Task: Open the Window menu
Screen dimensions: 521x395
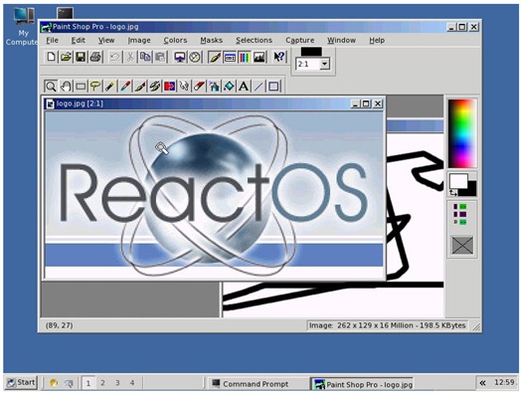Action: pyautogui.click(x=341, y=40)
